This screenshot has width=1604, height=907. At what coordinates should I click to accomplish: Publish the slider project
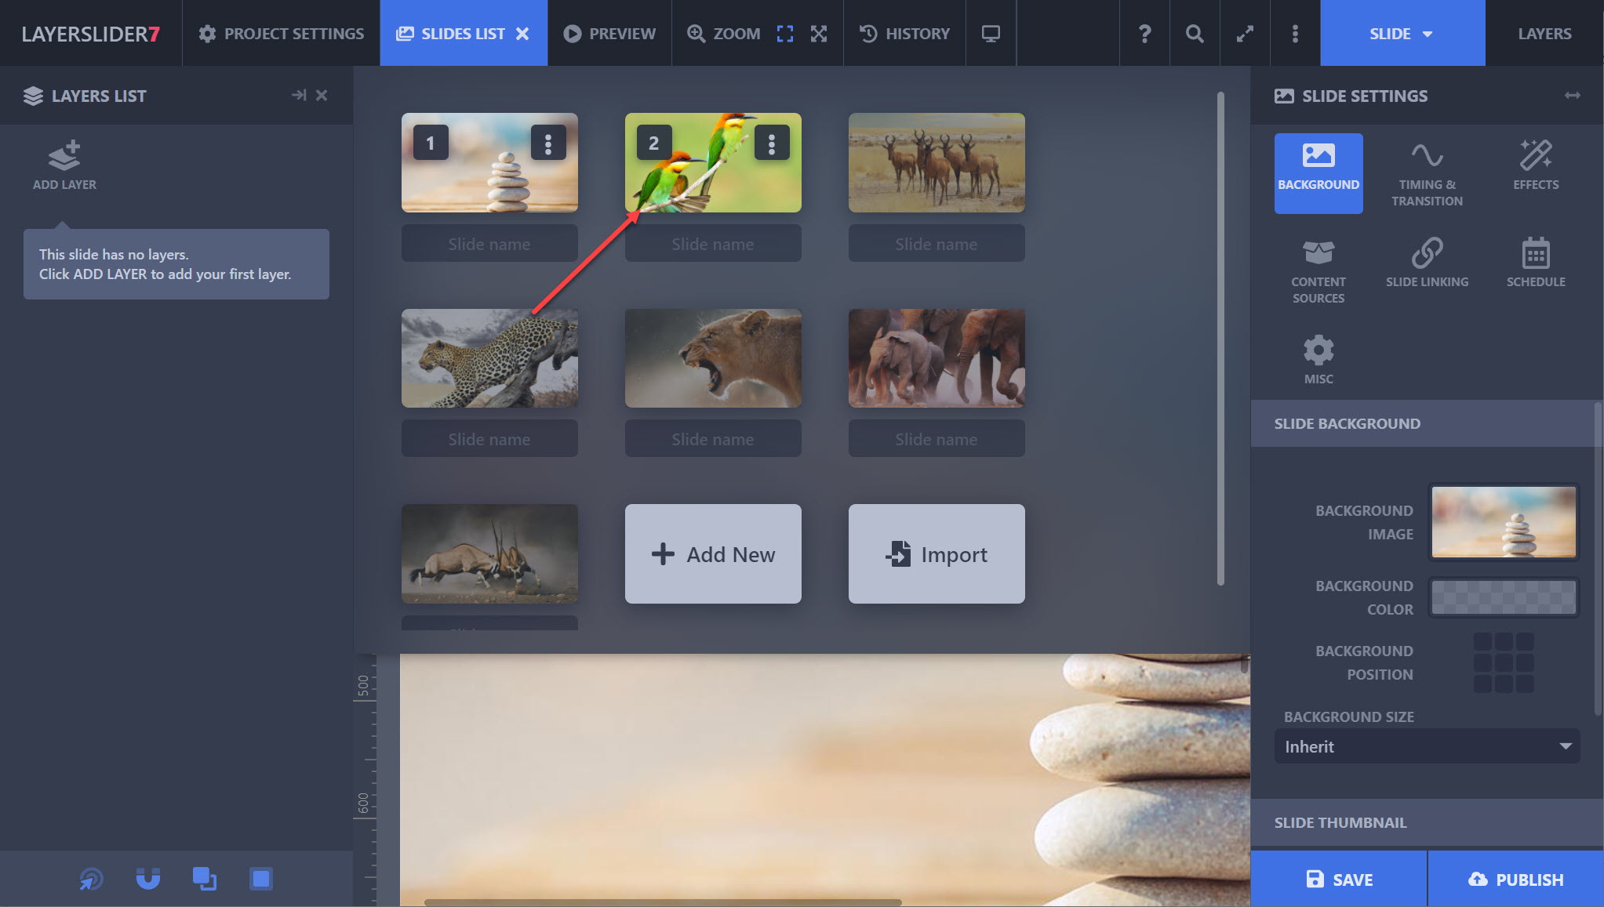point(1515,879)
